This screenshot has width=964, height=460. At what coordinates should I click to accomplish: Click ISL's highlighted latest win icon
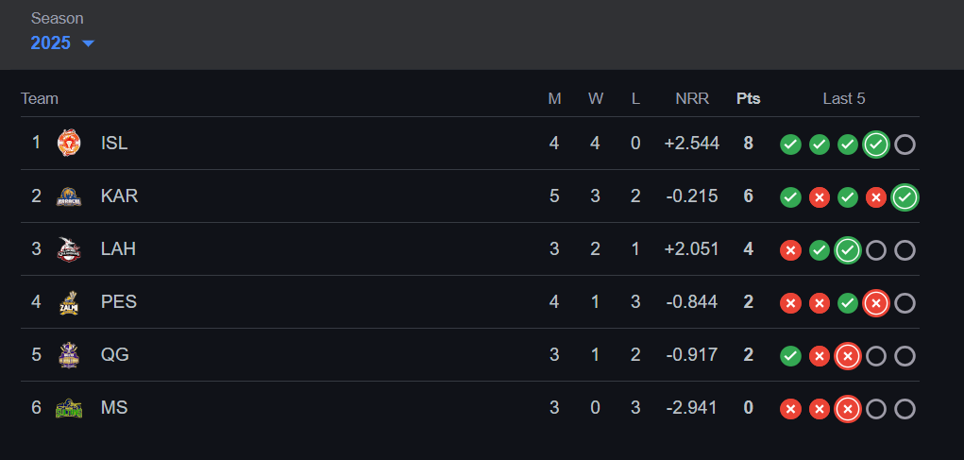(x=876, y=145)
